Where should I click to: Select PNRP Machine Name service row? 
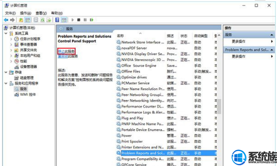166,124
